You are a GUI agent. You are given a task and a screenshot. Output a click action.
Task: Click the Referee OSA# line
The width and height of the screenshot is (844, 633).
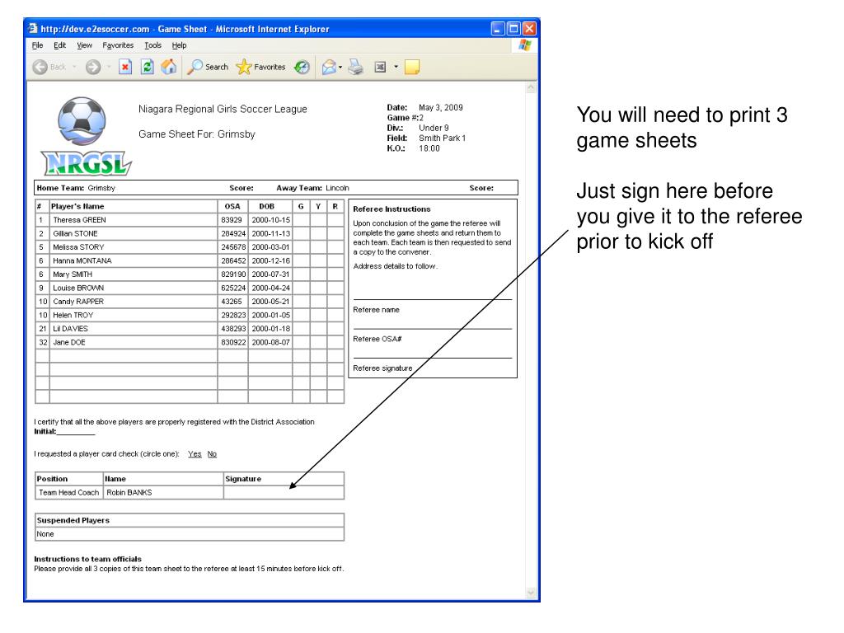(x=432, y=328)
